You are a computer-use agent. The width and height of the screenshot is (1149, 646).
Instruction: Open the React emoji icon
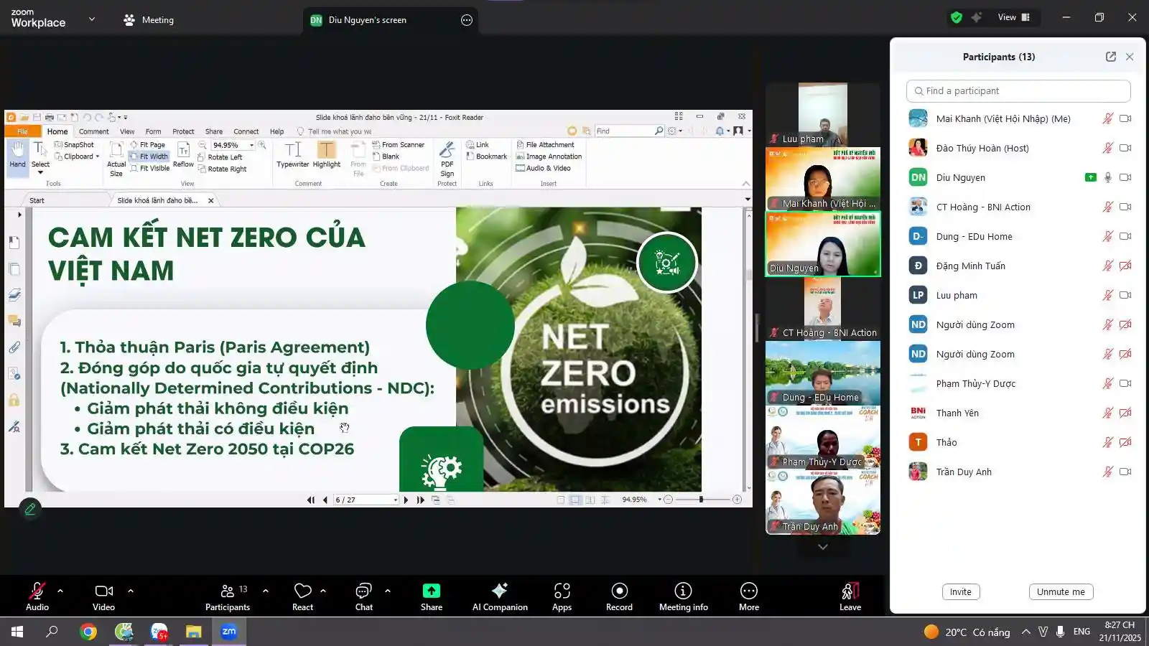tap(302, 591)
